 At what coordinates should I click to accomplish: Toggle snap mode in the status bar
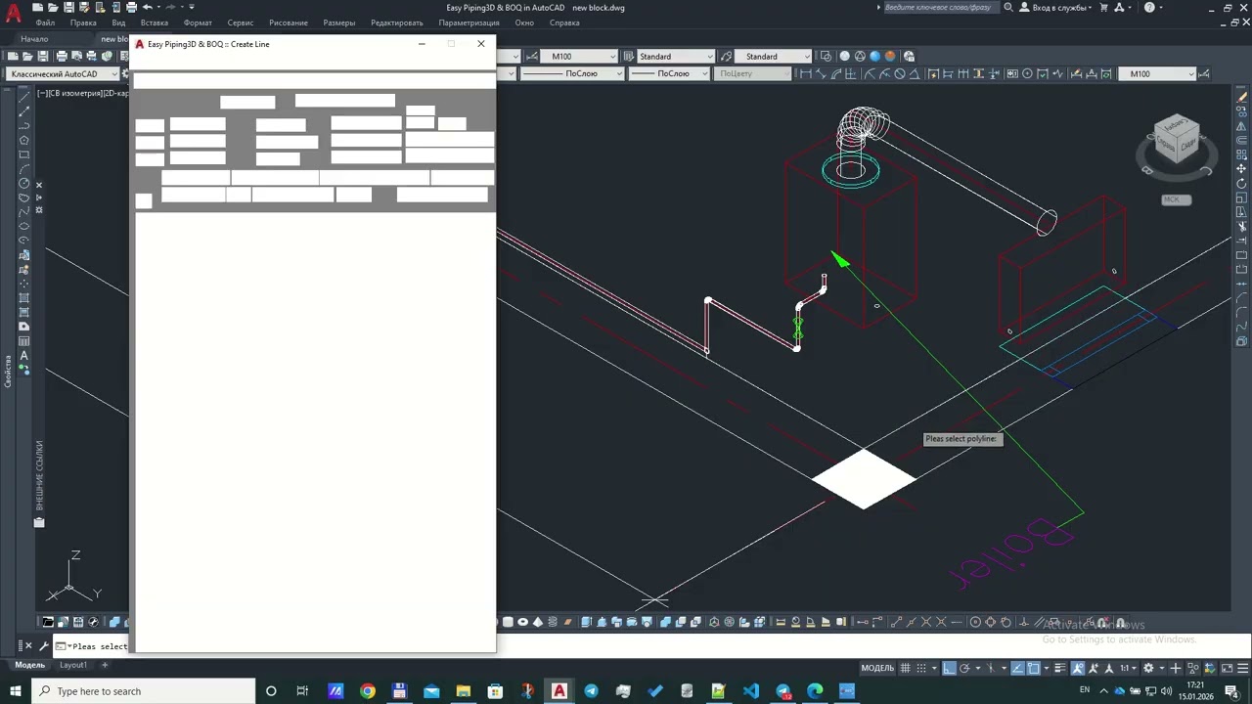point(921,668)
